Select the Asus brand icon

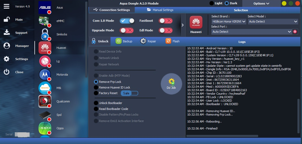click(45, 8)
